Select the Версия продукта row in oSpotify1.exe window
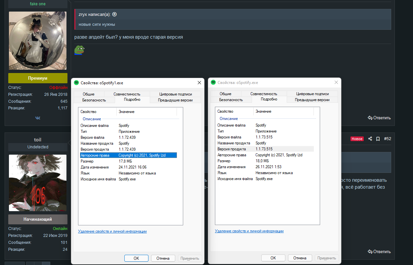The width and height of the screenshot is (413, 265). click(128, 149)
